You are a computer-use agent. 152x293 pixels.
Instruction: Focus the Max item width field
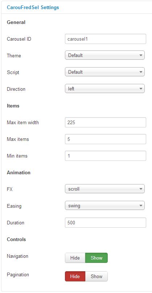(106, 122)
